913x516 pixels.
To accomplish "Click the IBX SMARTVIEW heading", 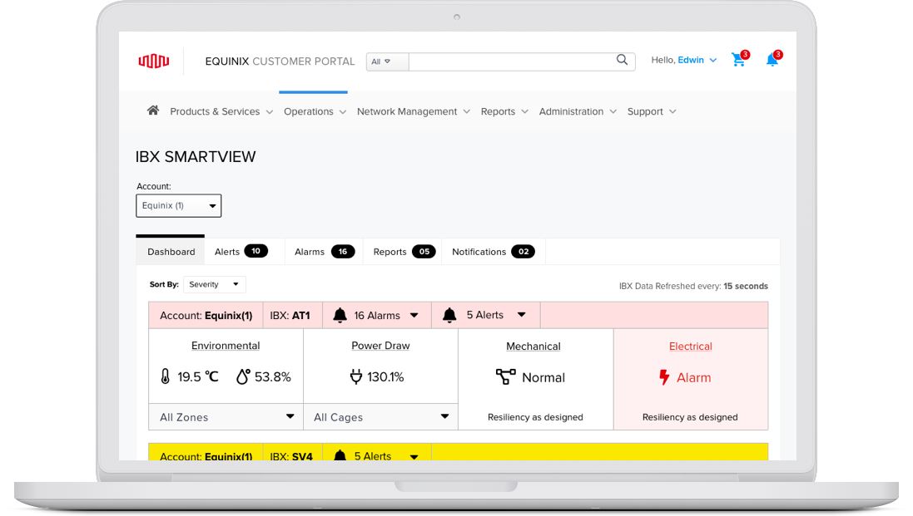I will point(196,157).
